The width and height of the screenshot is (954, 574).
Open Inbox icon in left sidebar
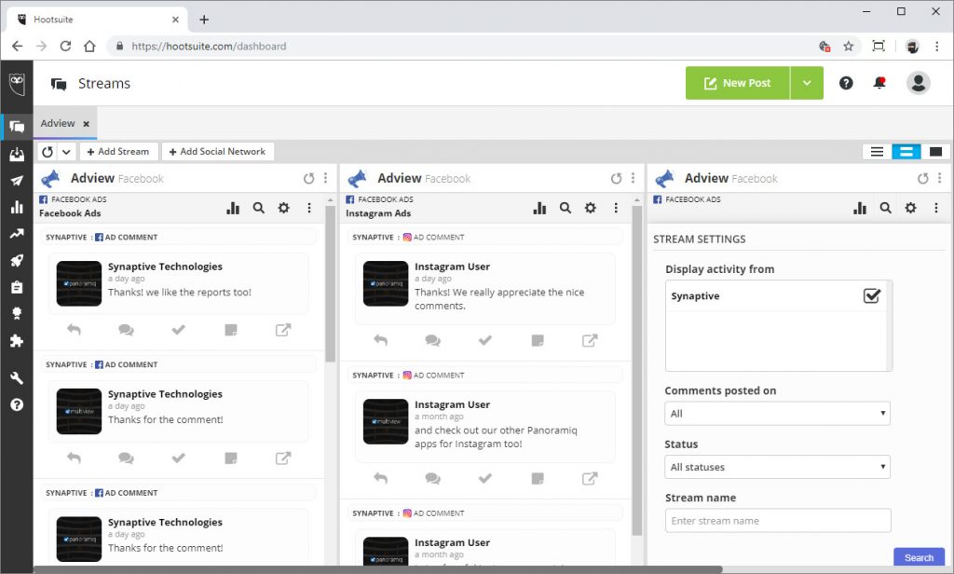click(x=17, y=154)
